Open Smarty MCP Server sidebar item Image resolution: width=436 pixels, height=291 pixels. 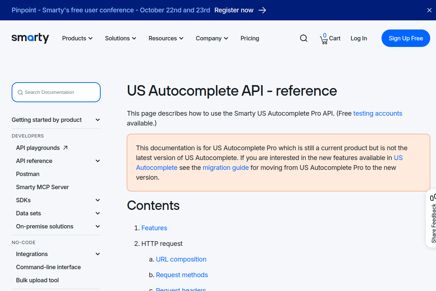43,187
